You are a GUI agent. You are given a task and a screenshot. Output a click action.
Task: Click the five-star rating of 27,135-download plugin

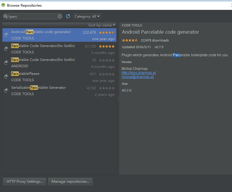(107, 46)
